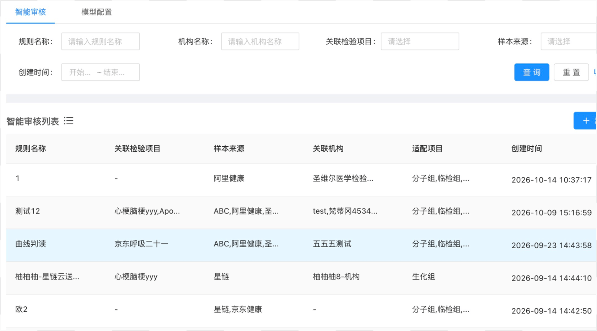This screenshot has height=331, width=597.
Task: Focus the 机构名称 input field
Action: click(x=260, y=42)
